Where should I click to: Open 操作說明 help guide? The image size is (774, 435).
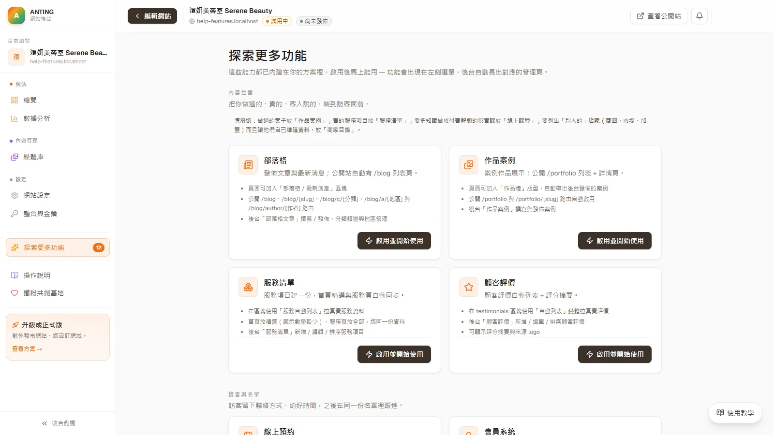[x=58, y=275]
